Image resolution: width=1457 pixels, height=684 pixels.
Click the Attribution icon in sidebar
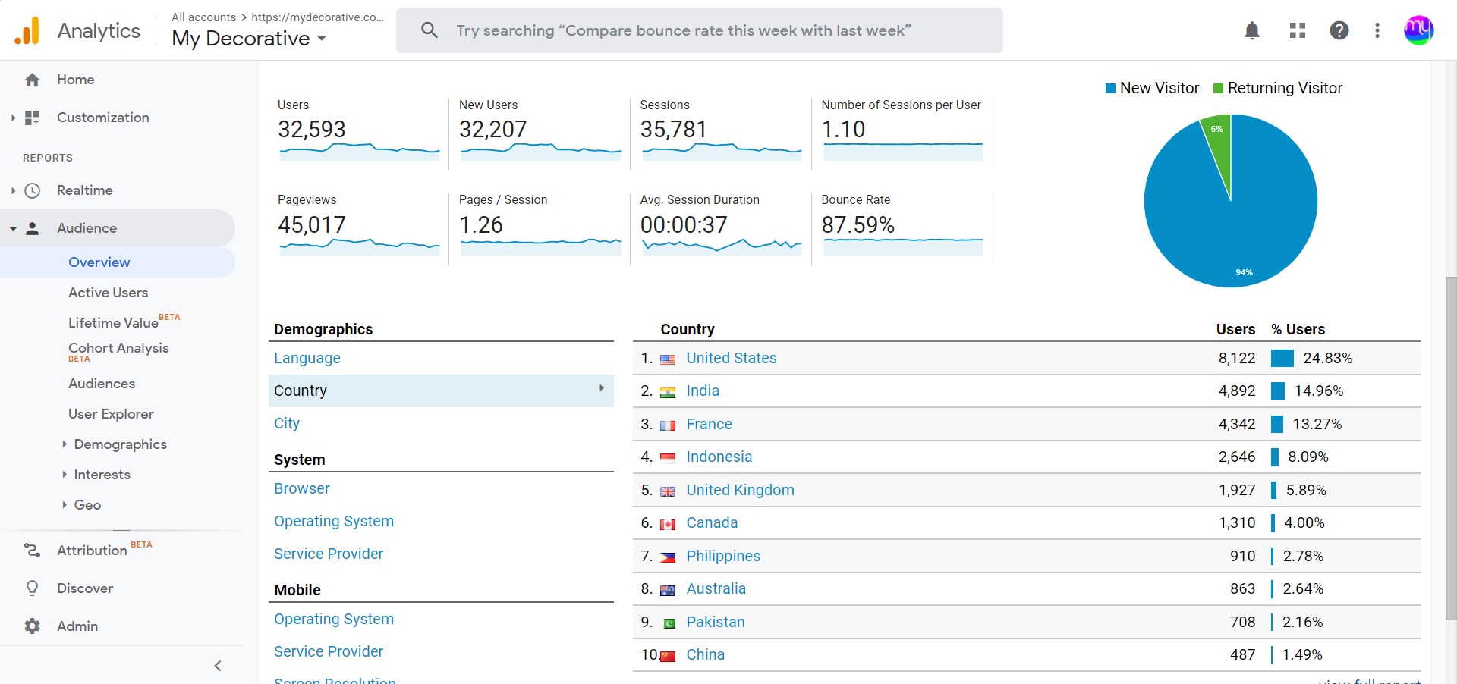pos(32,551)
